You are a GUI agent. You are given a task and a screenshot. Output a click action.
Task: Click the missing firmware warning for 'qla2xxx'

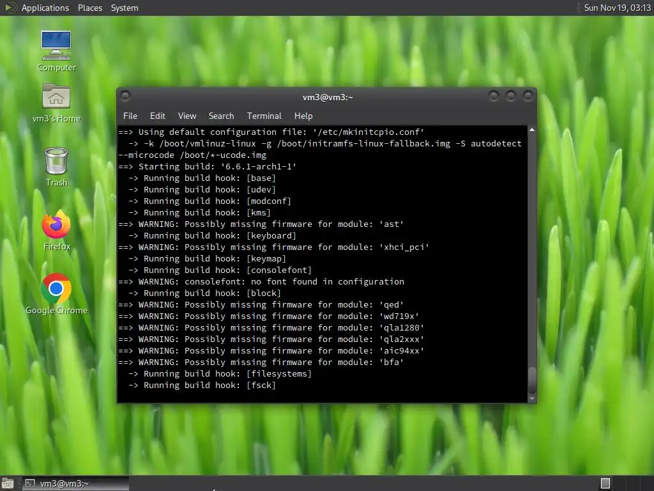(x=271, y=339)
